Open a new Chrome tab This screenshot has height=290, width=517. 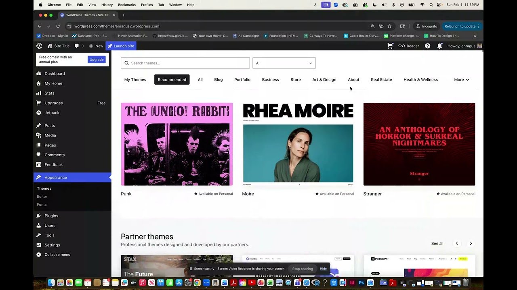124,15
